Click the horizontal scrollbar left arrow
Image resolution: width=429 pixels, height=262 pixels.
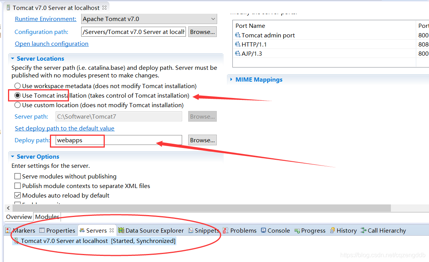point(8,208)
